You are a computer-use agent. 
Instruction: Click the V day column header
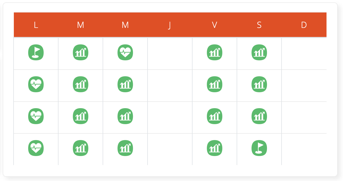pos(215,25)
